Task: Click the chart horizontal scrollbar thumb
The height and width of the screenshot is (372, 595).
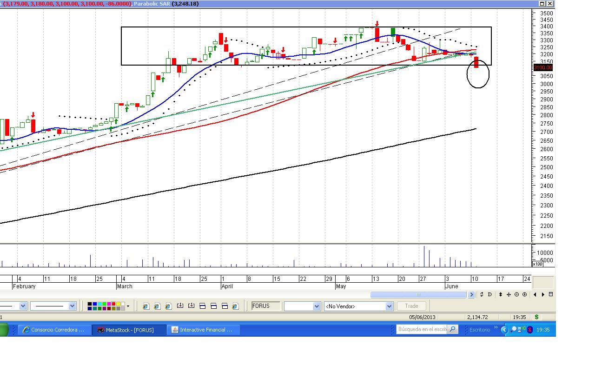Action: [418, 294]
